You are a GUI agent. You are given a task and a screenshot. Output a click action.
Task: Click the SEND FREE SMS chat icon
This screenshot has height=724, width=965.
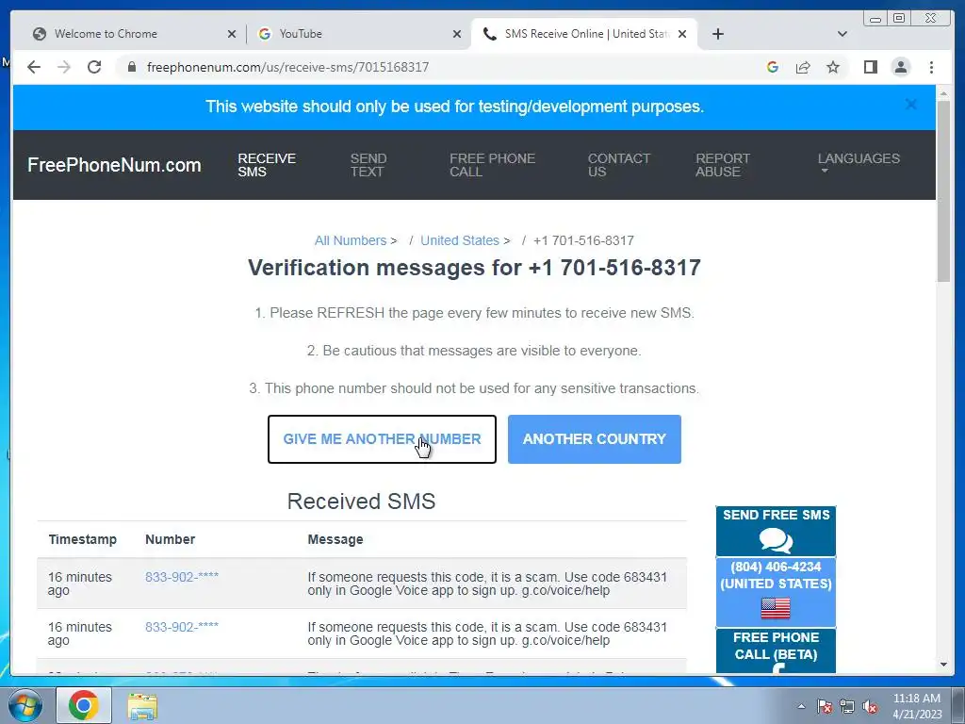point(777,540)
